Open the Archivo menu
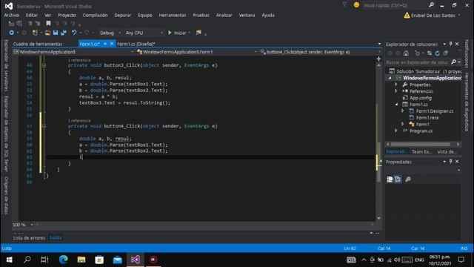 point(12,15)
